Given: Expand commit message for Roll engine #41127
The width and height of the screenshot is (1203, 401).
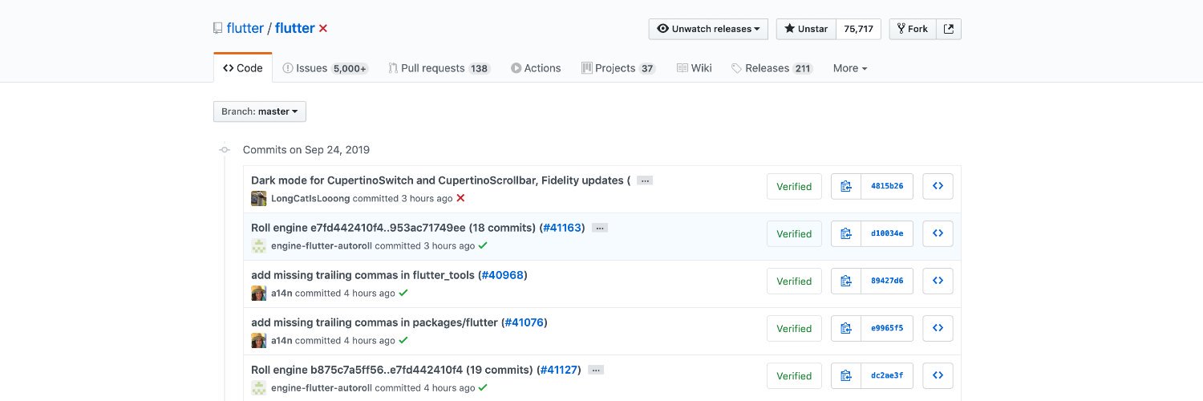Looking at the screenshot, I should [595, 370].
